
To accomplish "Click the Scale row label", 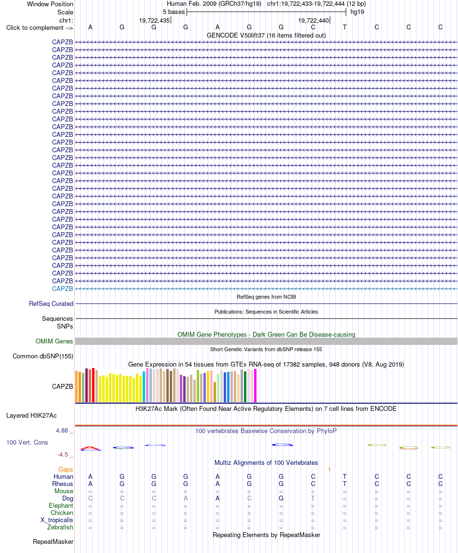I will click(x=65, y=12).
